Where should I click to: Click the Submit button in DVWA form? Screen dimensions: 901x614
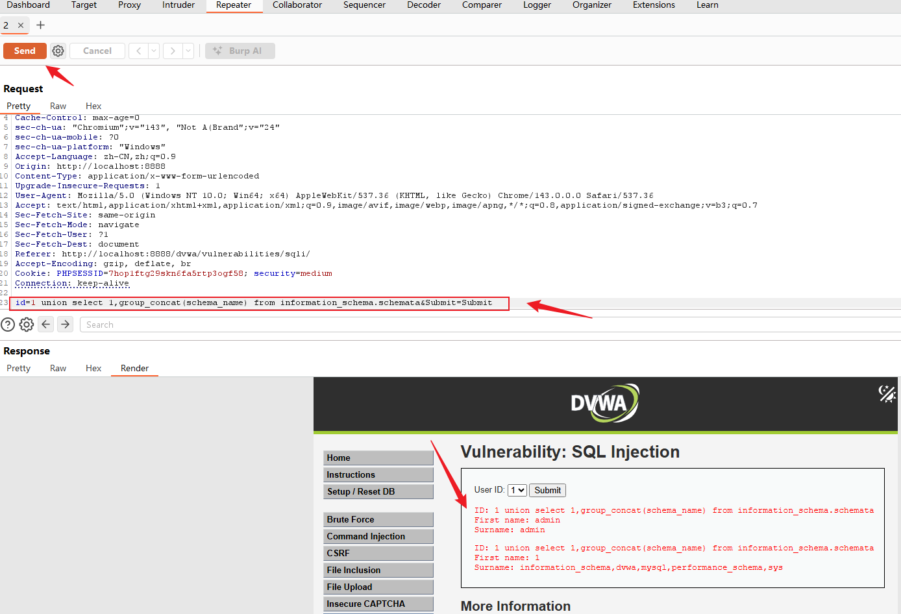[547, 491]
